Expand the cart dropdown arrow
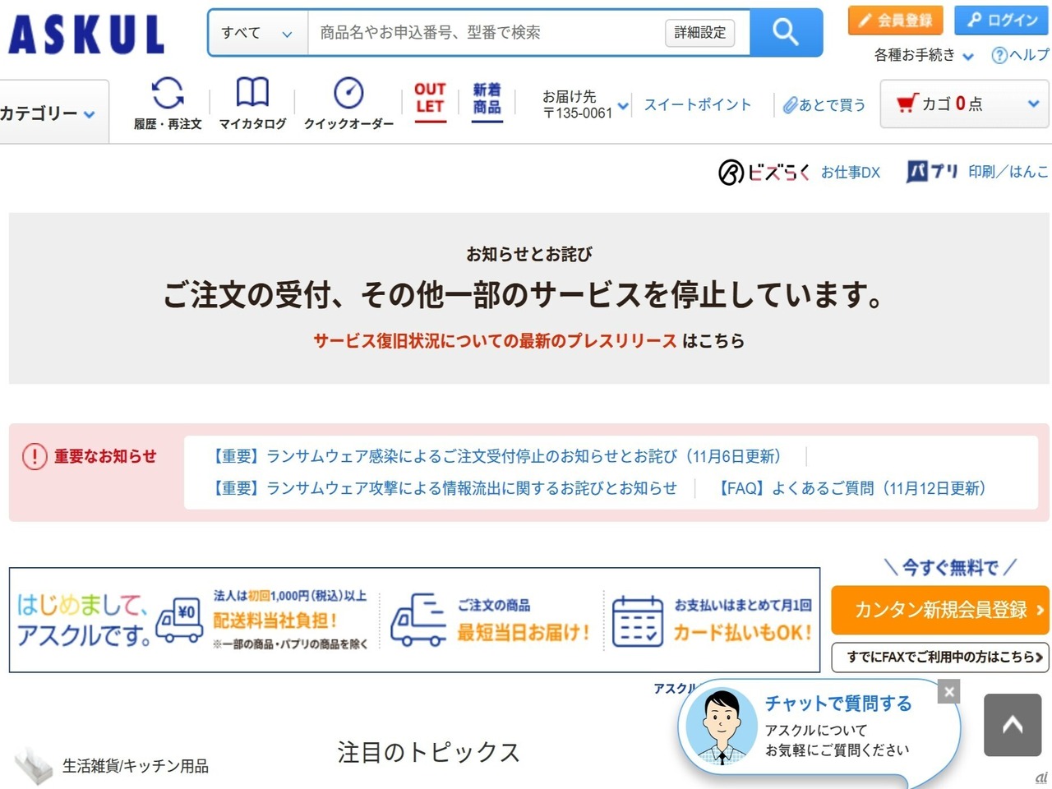 point(1033,104)
